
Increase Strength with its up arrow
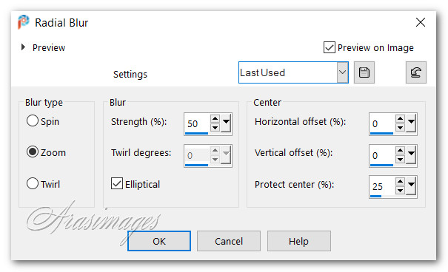coord(215,118)
